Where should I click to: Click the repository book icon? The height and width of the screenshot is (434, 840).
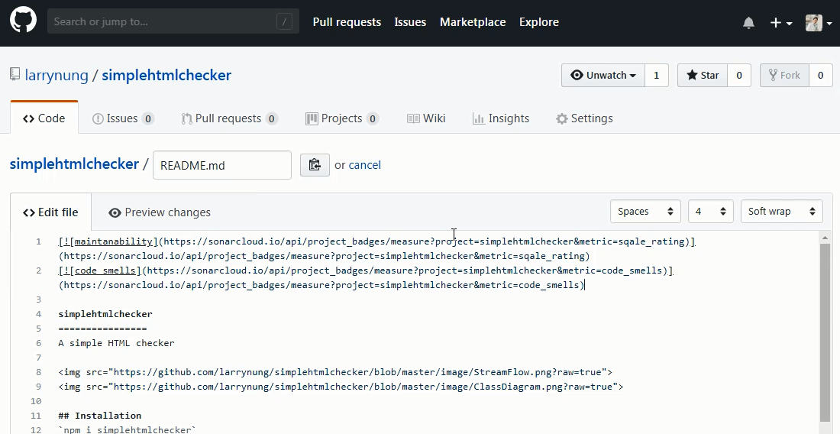point(15,74)
